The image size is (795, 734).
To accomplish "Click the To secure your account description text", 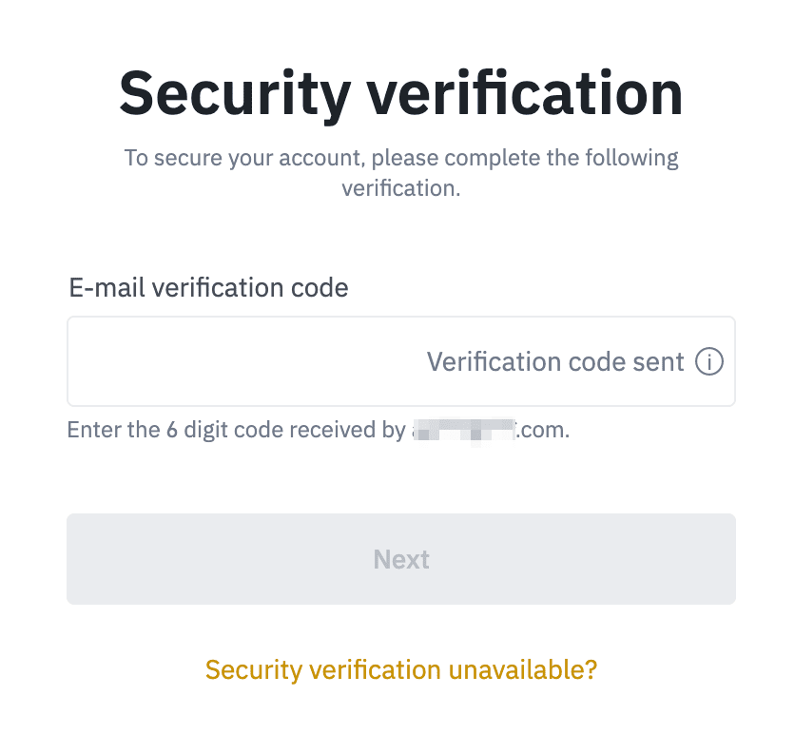I will pyautogui.click(x=400, y=157).
